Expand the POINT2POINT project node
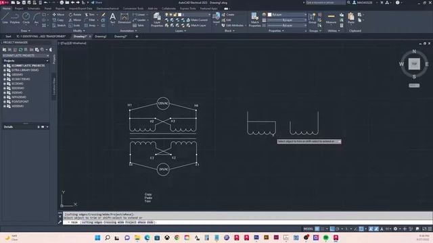The height and width of the screenshot is (243, 433). pos(5,102)
